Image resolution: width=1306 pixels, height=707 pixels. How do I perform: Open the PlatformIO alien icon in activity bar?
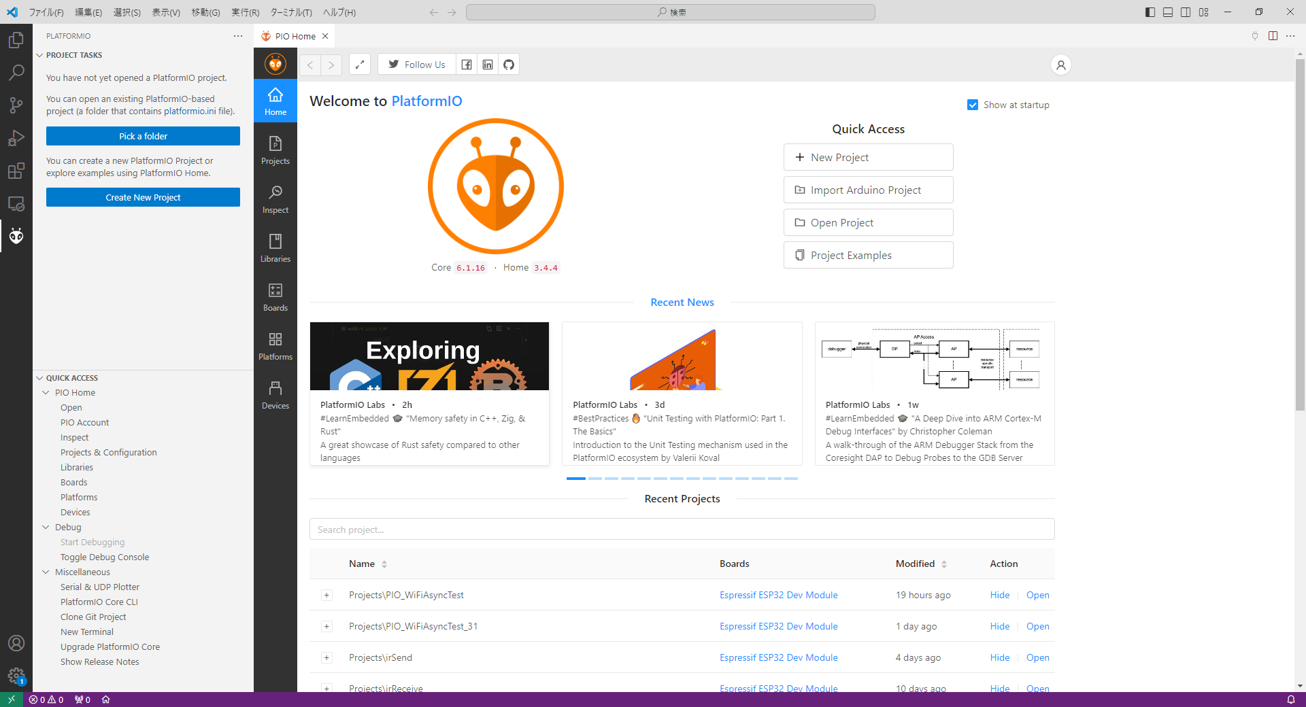pyautogui.click(x=16, y=236)
